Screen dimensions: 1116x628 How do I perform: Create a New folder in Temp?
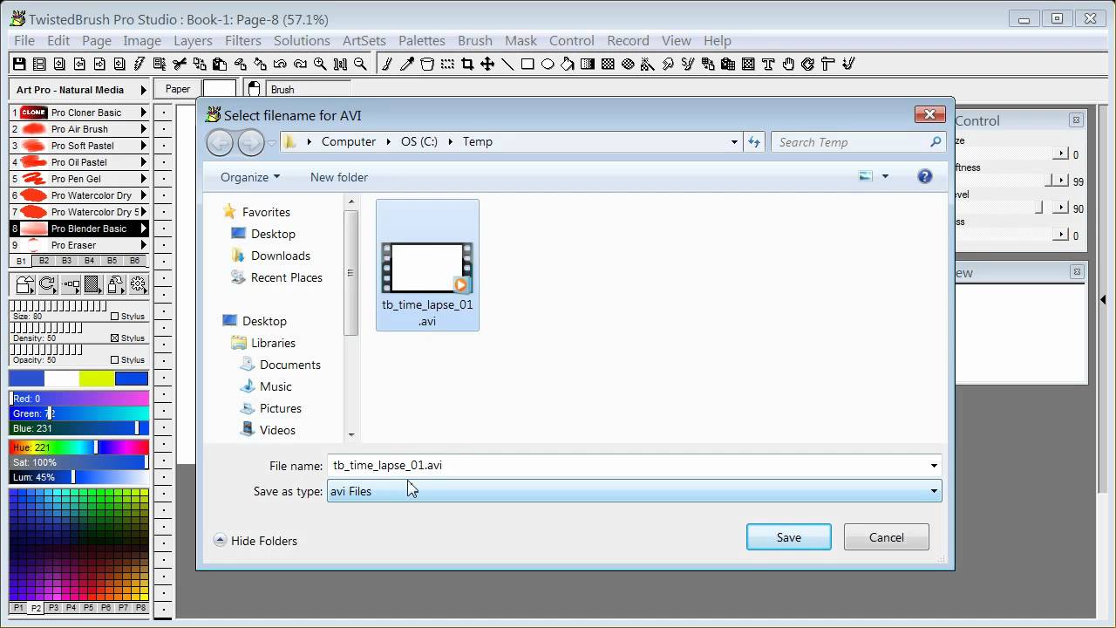339,177
